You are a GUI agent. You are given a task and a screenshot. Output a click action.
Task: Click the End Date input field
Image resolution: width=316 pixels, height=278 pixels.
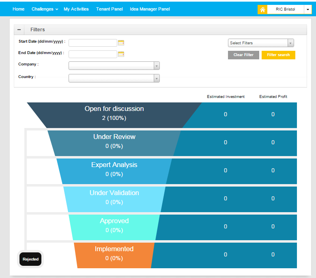pyautogui.click(x=93, y=54)
